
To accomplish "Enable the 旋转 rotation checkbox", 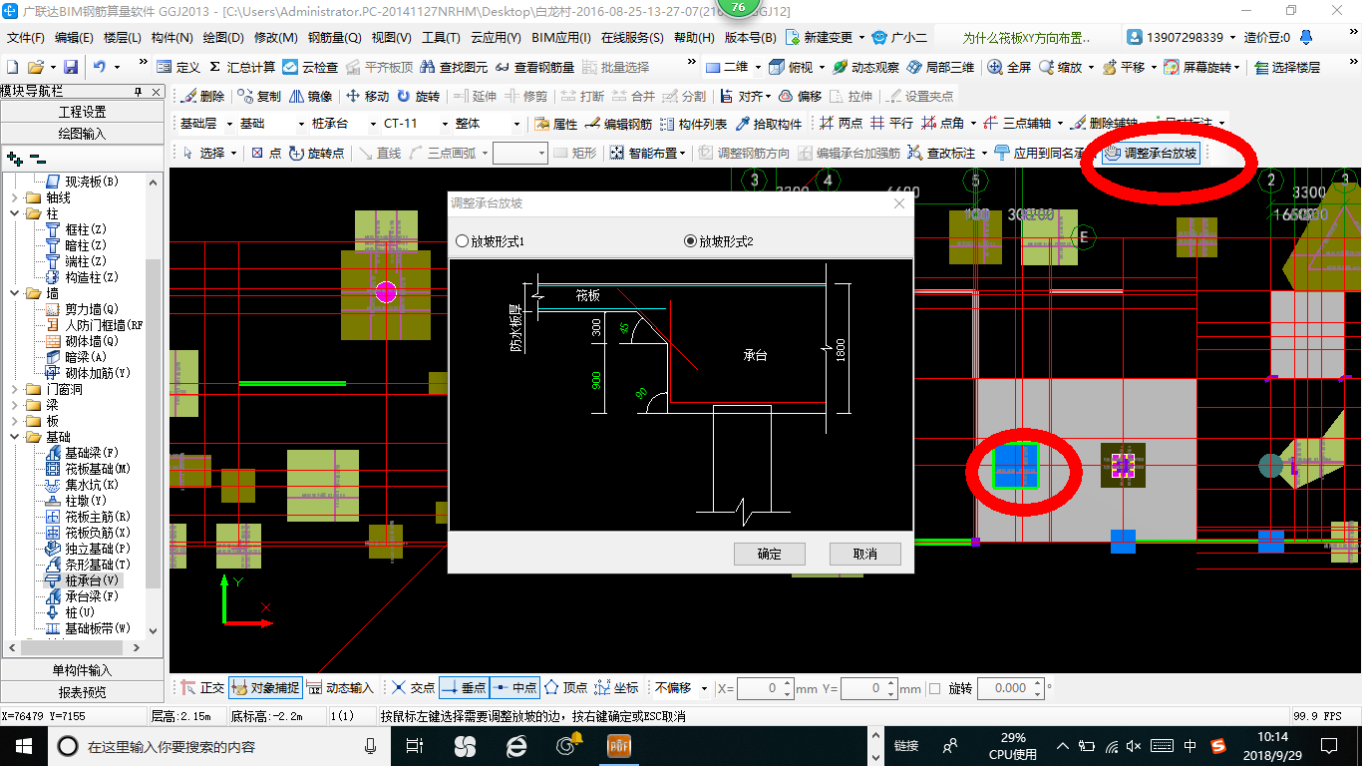I will click(x=934, y=688).
